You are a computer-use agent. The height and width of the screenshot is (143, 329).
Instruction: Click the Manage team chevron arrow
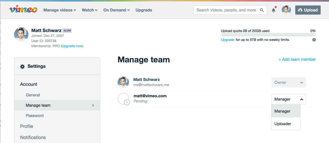(x=93, y=105)
